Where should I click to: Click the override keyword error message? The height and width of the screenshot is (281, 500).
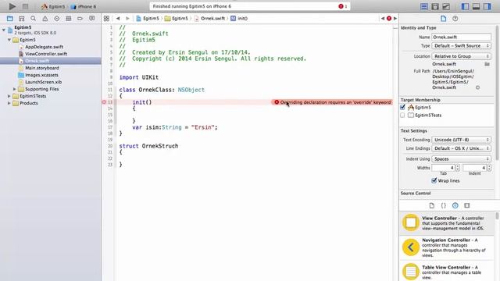pos(332,102)
